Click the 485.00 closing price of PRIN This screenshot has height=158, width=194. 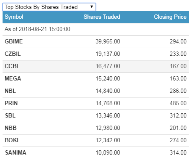tap(178, 103)
